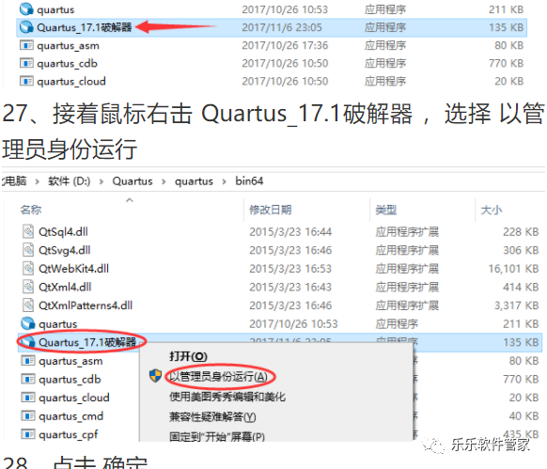Image resolution: width=547 pixels, height=469 pixels.
Task: Open the lowercase quartus breadcrumb segment
Action: tap(194, 181)
